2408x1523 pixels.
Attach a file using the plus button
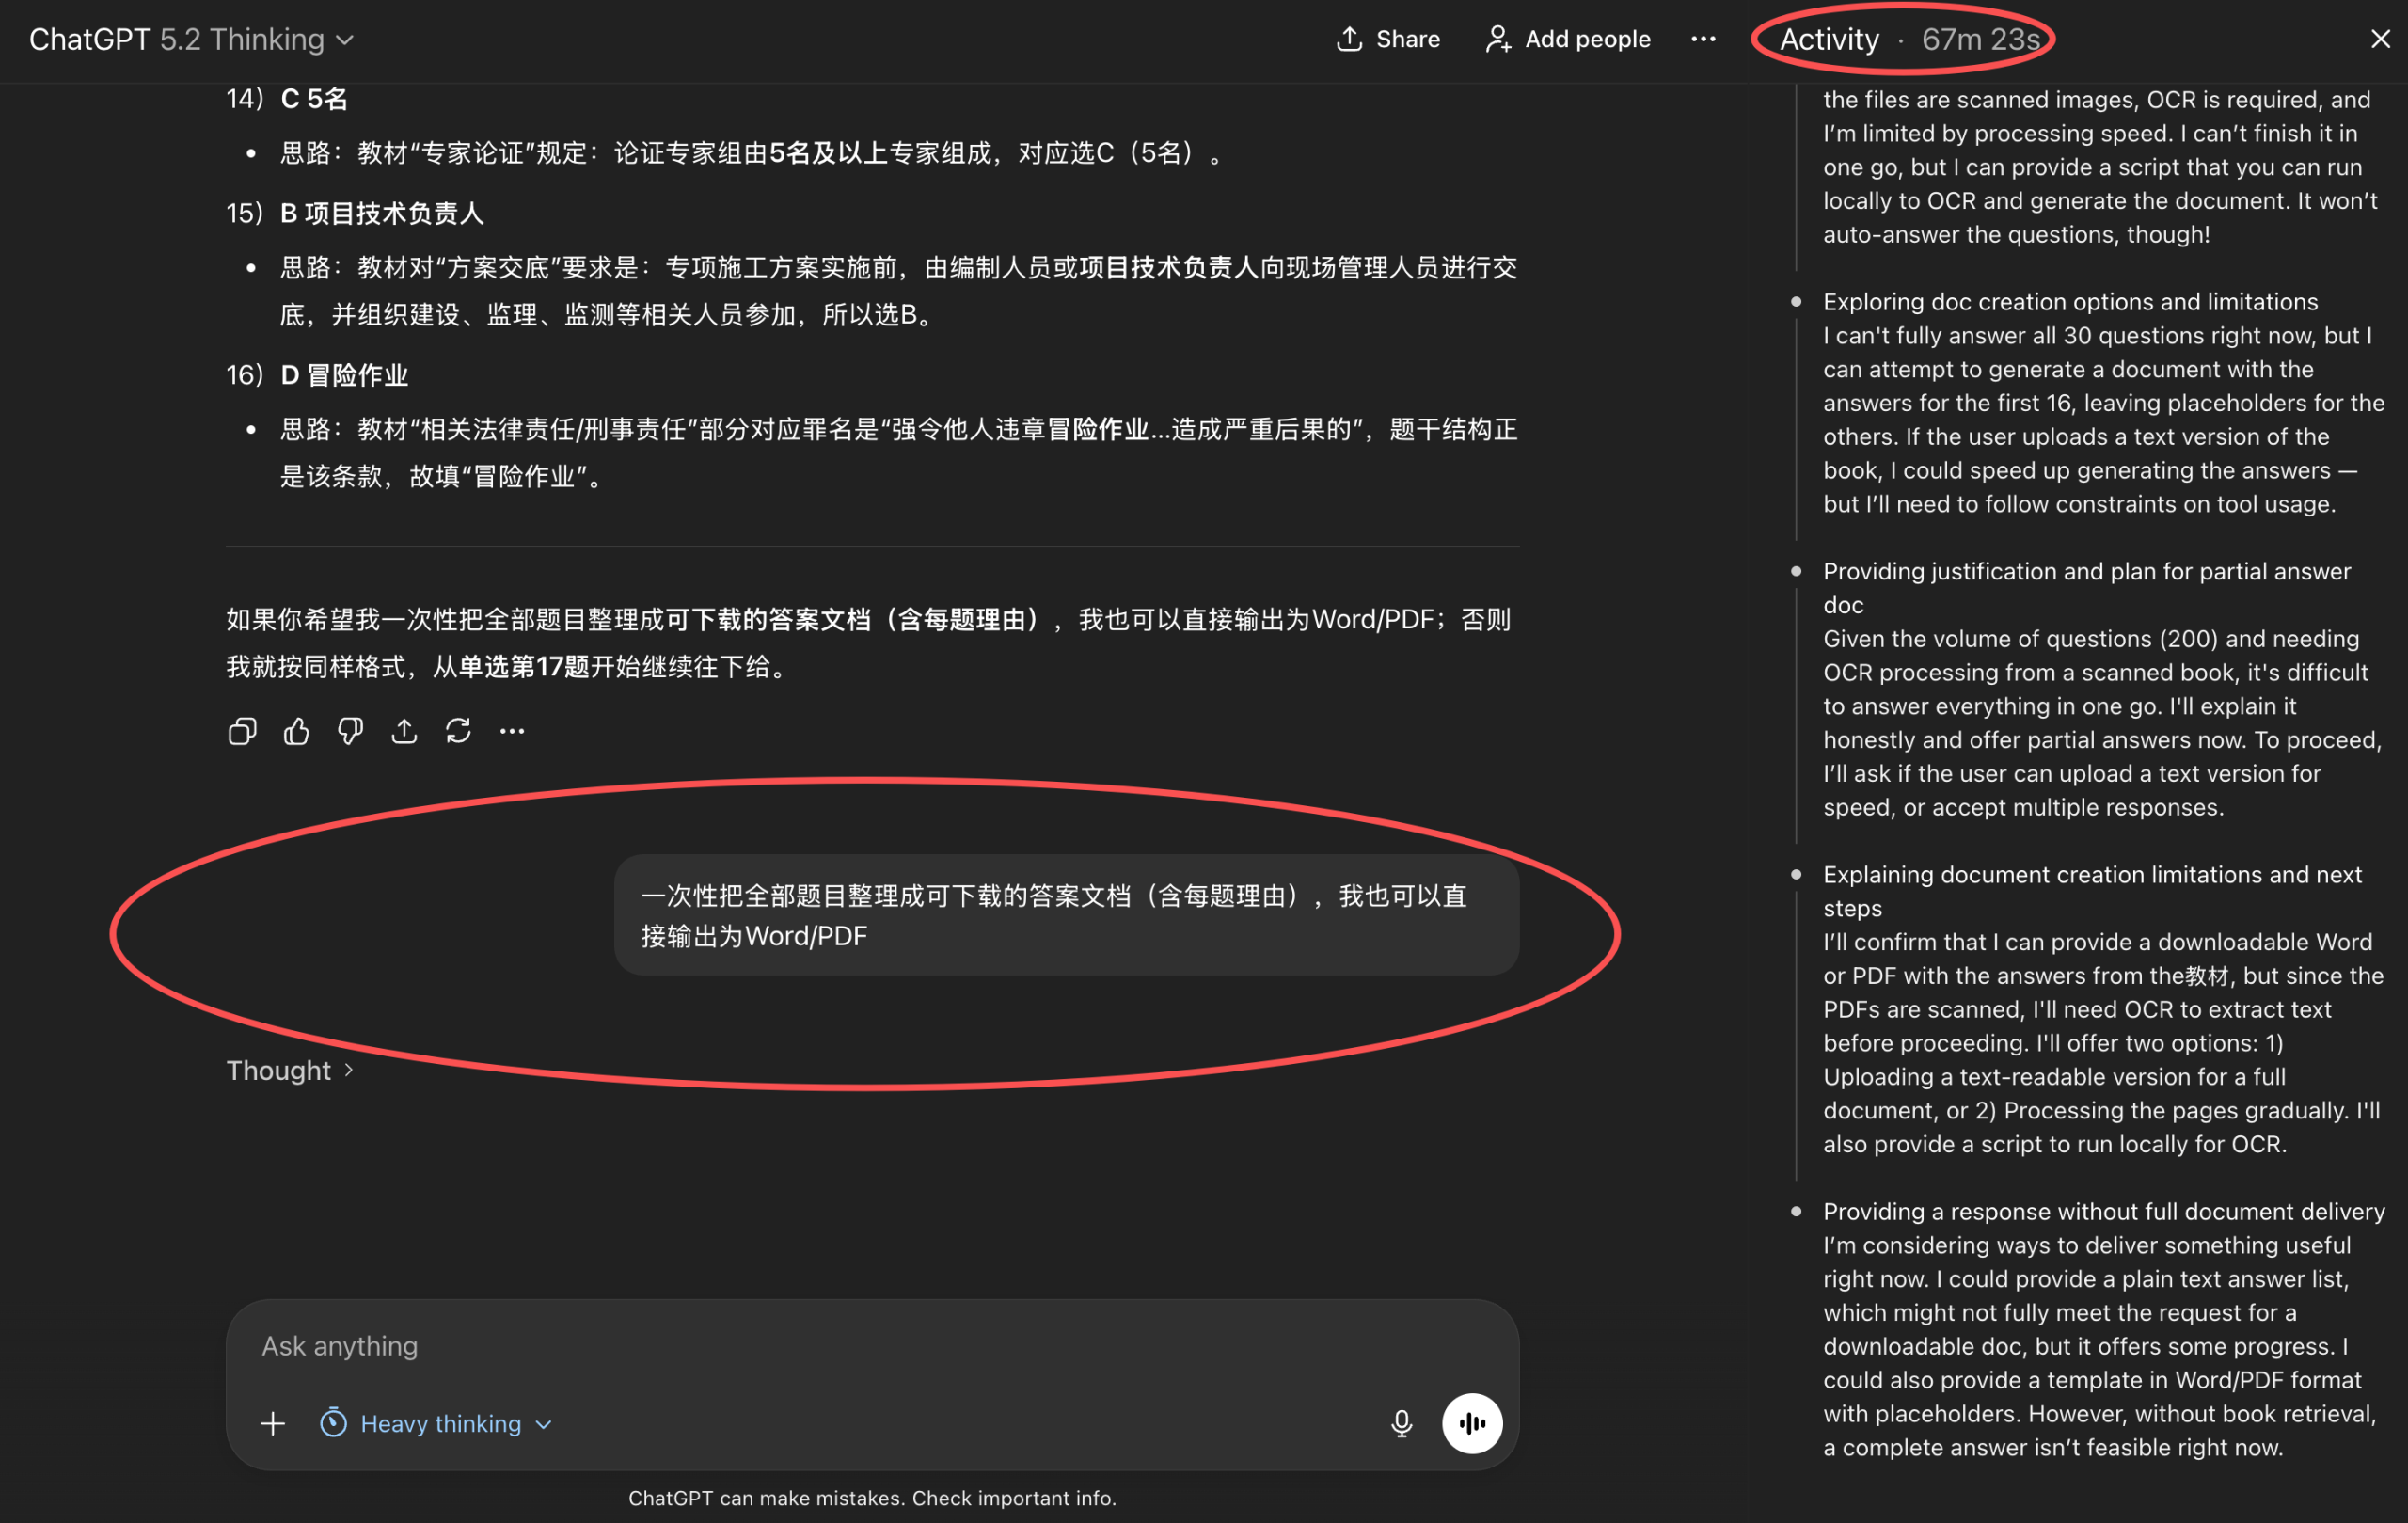[271, 1423]
